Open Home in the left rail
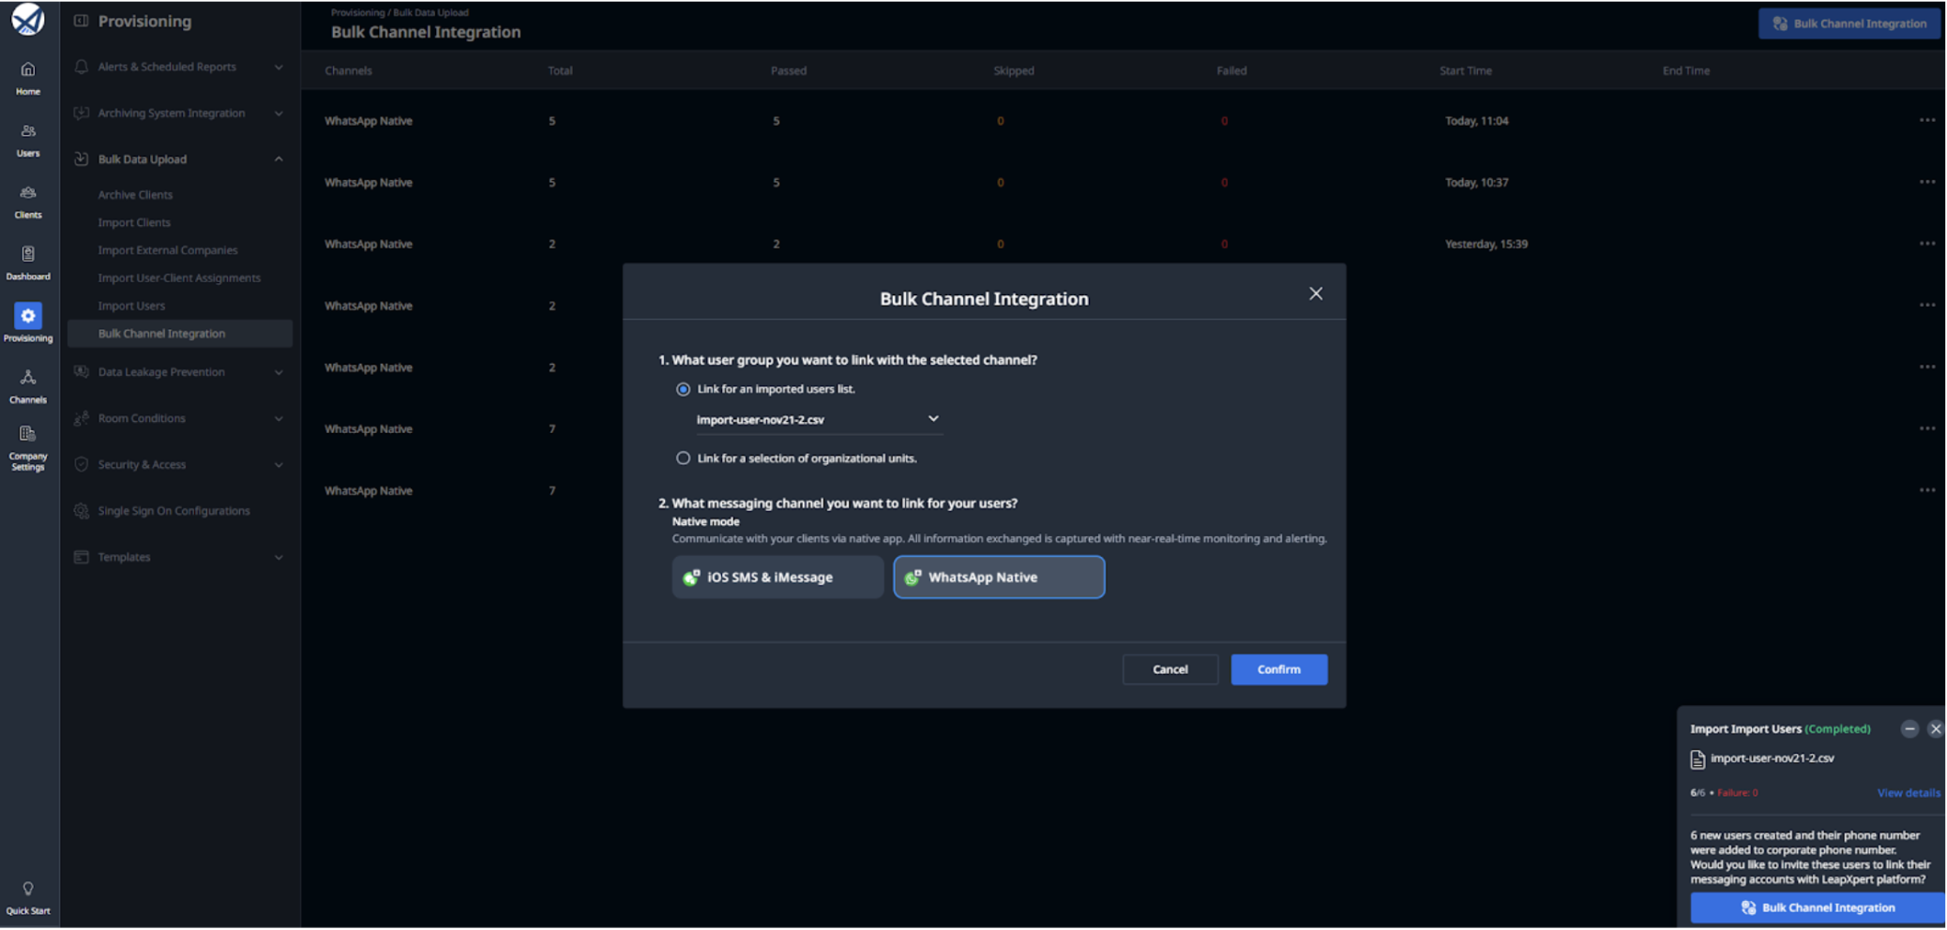 [28, 78]
